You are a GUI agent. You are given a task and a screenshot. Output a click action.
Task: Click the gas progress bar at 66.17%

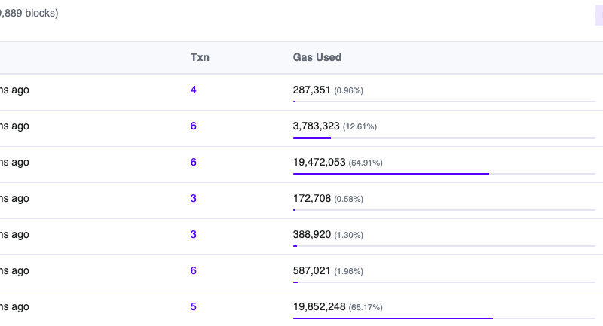coord(444,318)
